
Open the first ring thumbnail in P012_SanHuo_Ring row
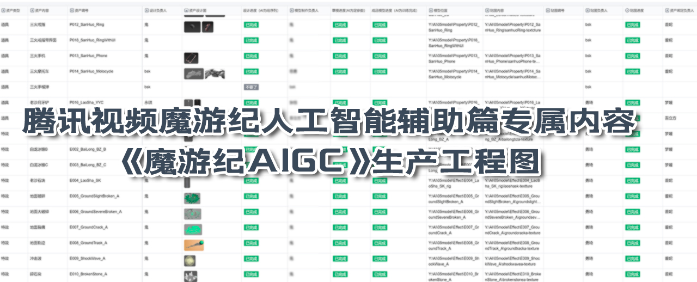(192, 27)
